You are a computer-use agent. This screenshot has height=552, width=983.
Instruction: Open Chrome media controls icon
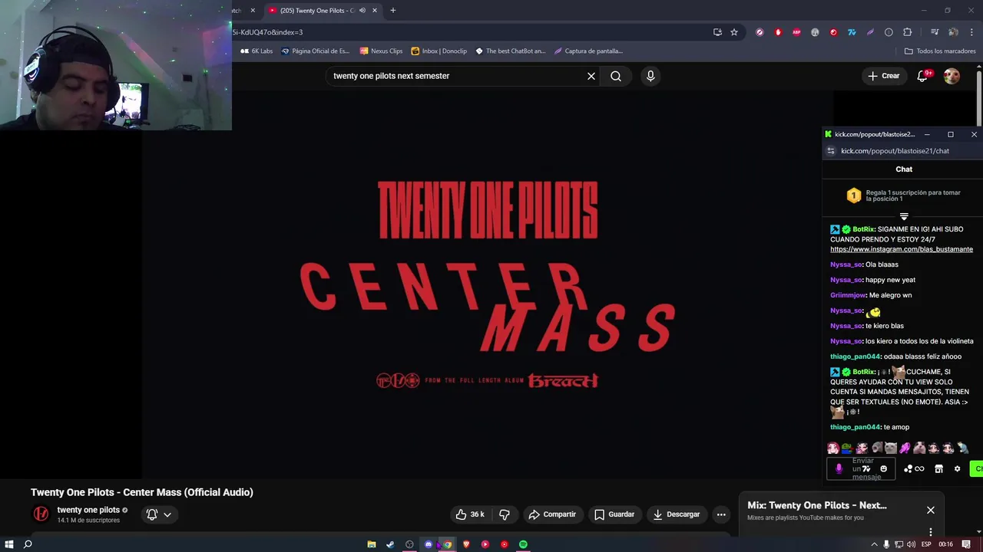point(935,32)
